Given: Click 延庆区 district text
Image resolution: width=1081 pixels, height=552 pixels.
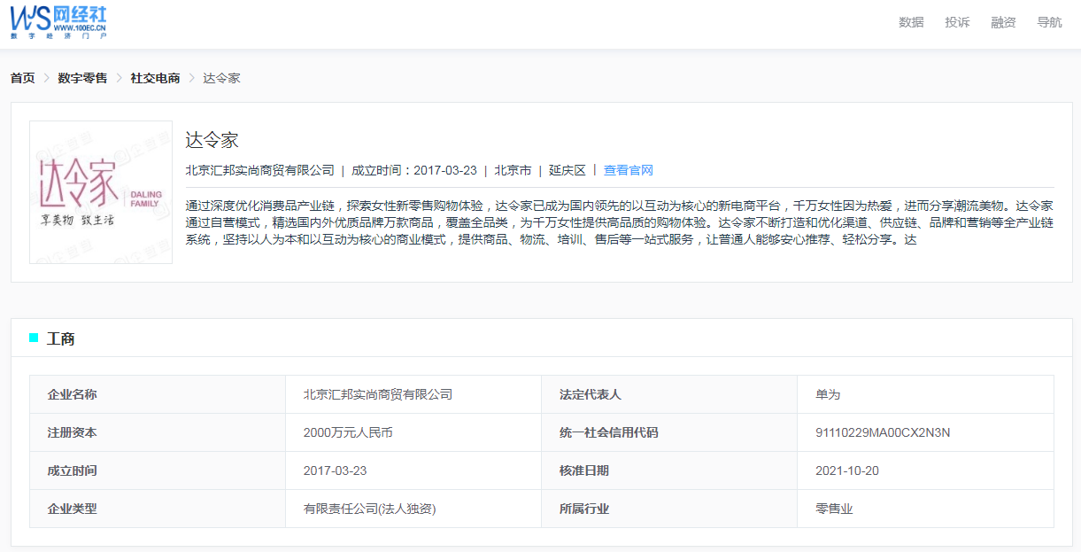Looking at the screenshot, I should coord(568,170).
